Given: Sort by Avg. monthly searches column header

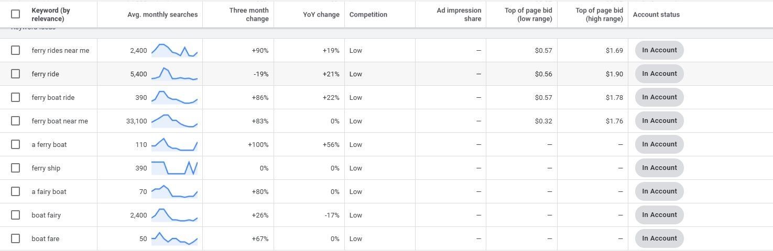Looking at the screenshot, I should [162, 15].
